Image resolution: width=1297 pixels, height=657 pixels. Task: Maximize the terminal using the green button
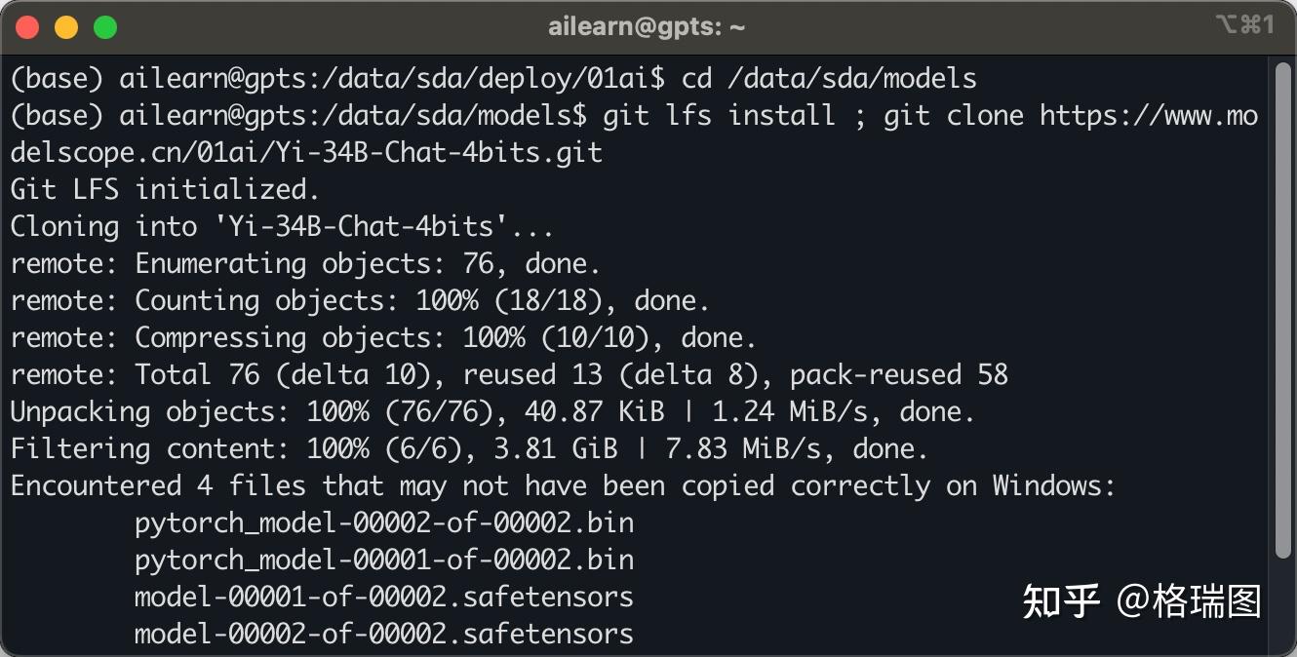pos(105,27)
